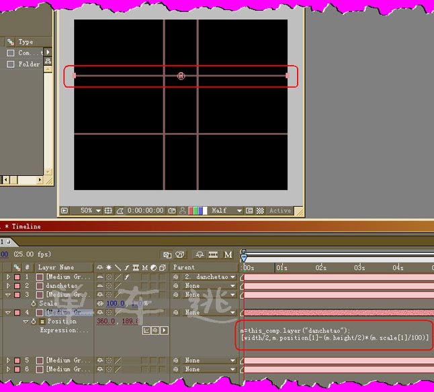Screen dimensions: 434x392
Task: Toggle effect switch on layer 1
Action: 127,277
